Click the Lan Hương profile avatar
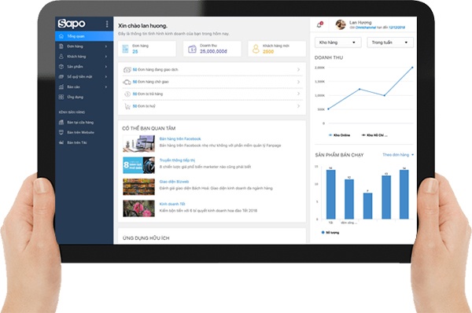 pos(341,24)
